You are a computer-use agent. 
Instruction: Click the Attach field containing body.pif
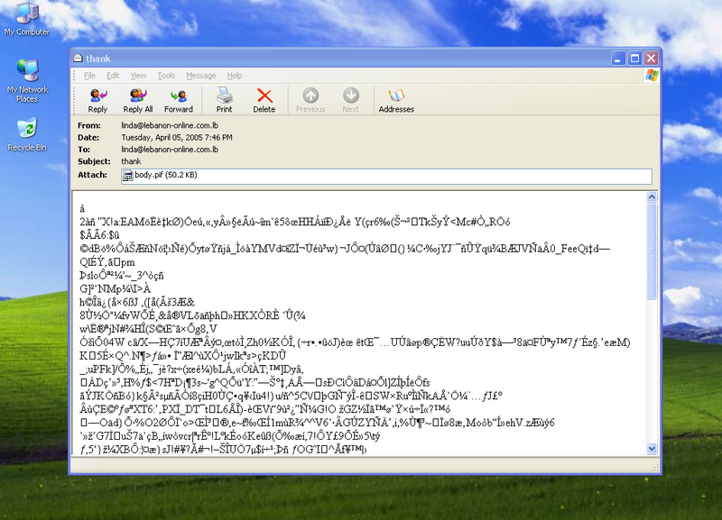(386, 176)
